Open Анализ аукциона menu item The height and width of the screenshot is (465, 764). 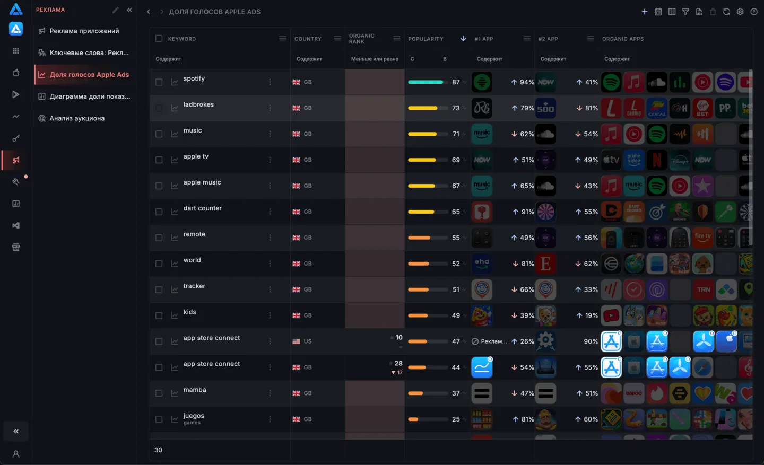coord(77,118)
